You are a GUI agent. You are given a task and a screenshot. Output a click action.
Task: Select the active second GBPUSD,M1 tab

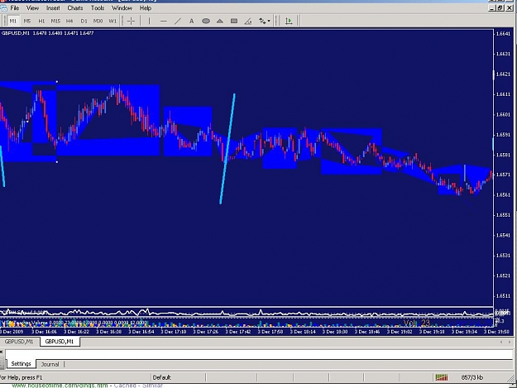60,342
